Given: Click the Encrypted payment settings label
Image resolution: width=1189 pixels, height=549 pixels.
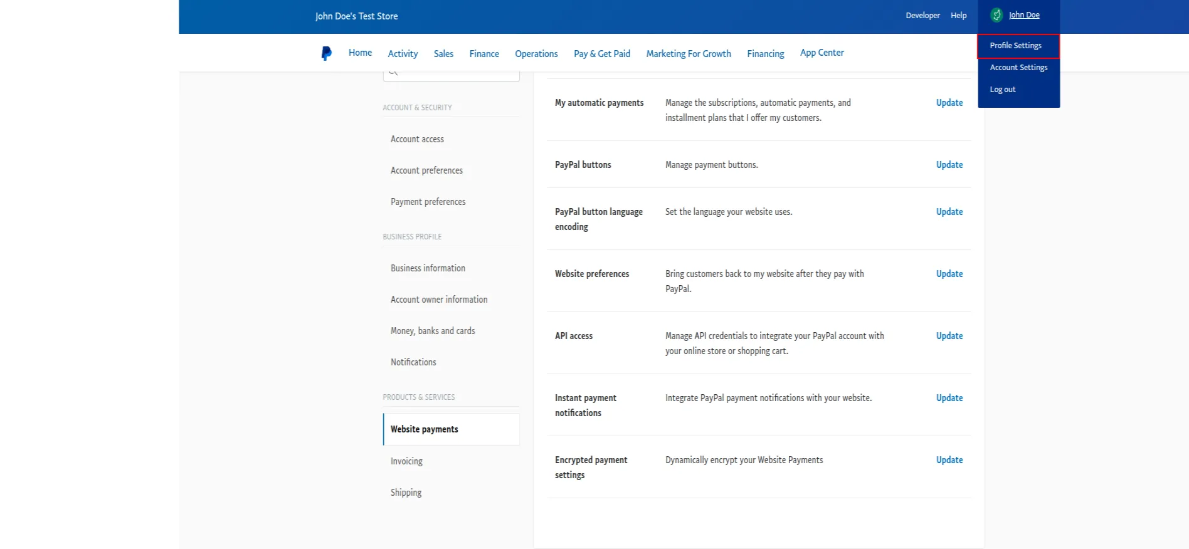Looking at the screenshot, I should pos(591,468).
